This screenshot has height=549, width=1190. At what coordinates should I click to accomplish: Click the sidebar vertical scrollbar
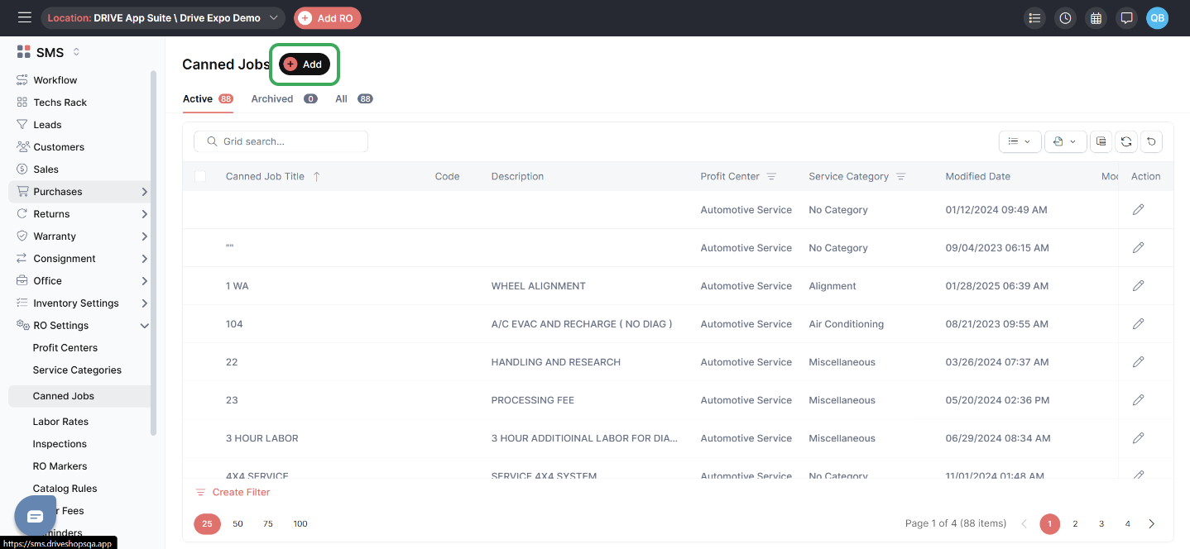coord(153,252)
